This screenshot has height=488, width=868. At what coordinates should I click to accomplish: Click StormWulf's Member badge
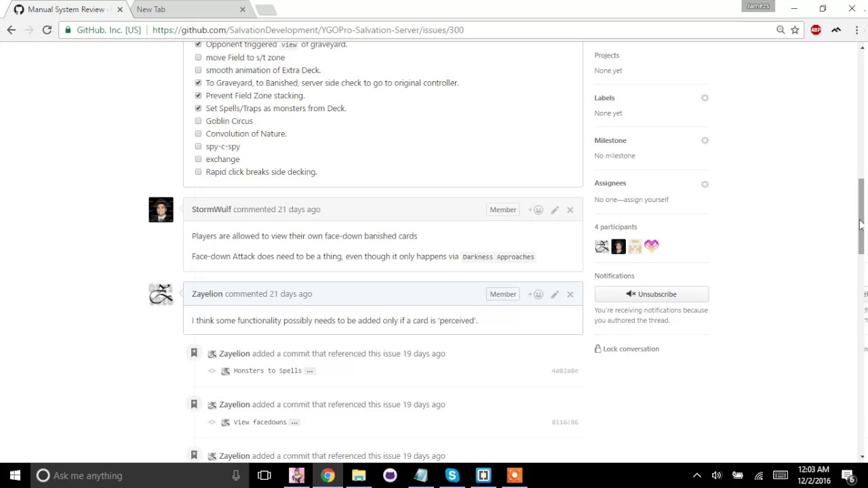click(503, 210)
